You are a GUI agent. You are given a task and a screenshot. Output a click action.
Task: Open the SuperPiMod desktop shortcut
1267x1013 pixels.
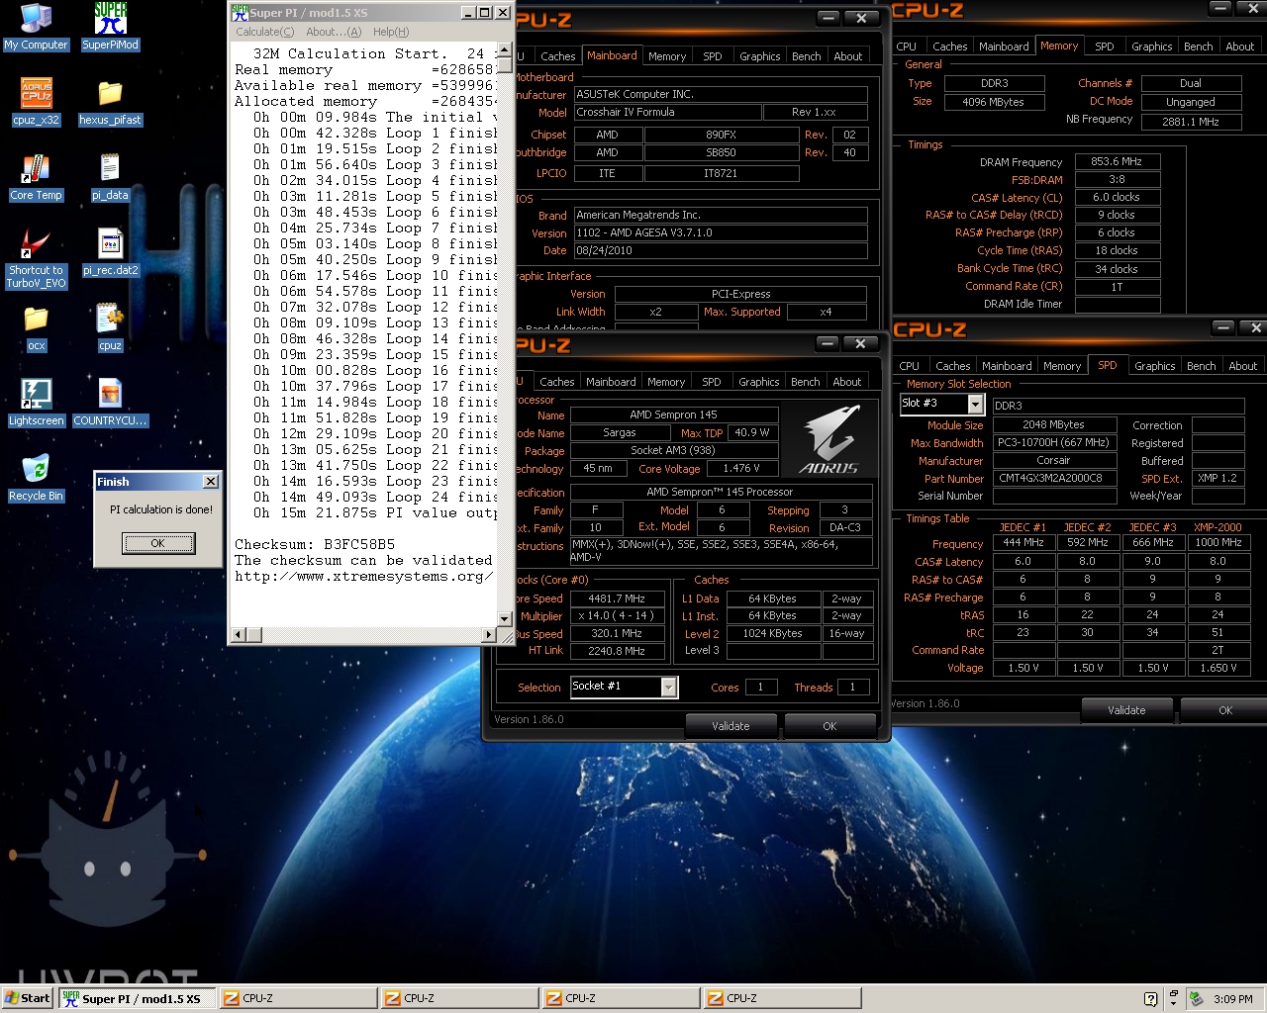[110, 27]
